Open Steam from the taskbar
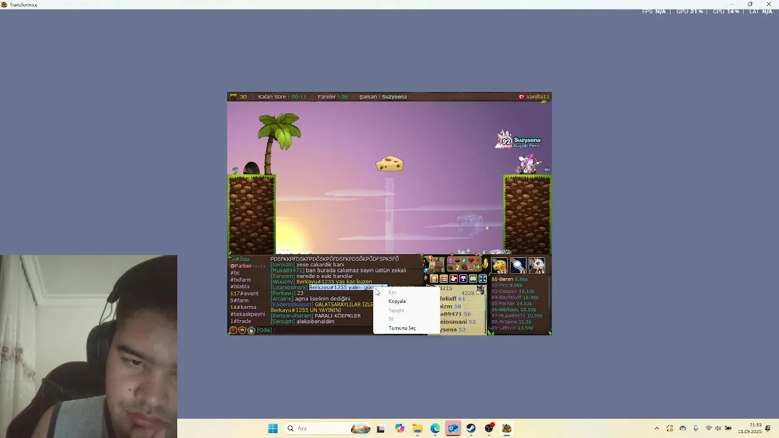Screen dimensions: 779x438 tap(471, 428)
